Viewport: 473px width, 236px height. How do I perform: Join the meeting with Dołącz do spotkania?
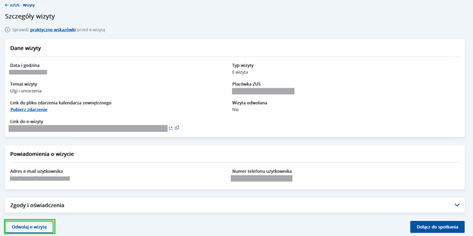pyautogui.click(x=437, y=227)
